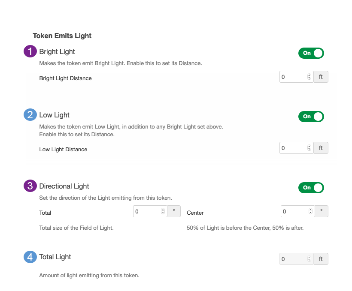Click the Token Emits Light heading
Viewport: 352px width, 291px height.
coord(62,36)
